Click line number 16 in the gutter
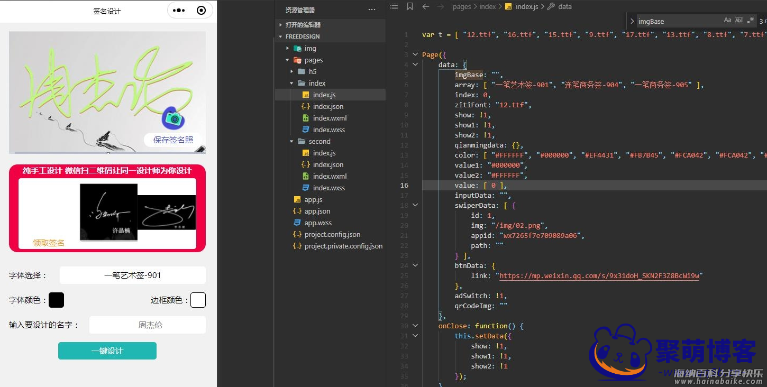767x387 pixels. pos(404,185)
